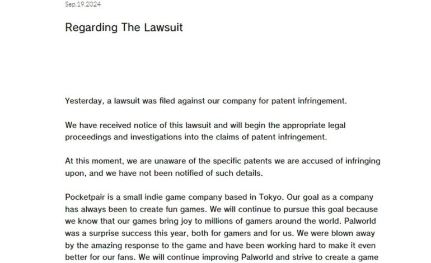Image resolution: width=431 pixels, height=263 pixels.
Task: Click the line starting "At this moment"
Action: point(222,161)
